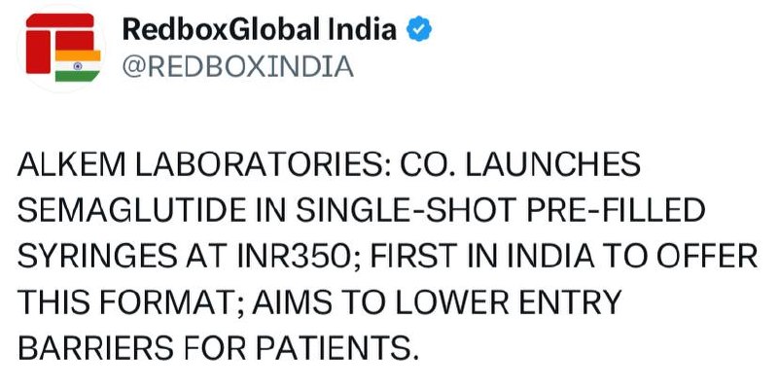Click the words THIS FORMAT
The image size is (778, 390).
(x=130, y=301)
